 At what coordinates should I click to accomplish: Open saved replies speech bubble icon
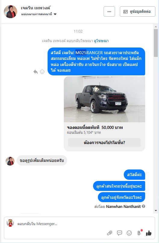click(x=119, y=233)
